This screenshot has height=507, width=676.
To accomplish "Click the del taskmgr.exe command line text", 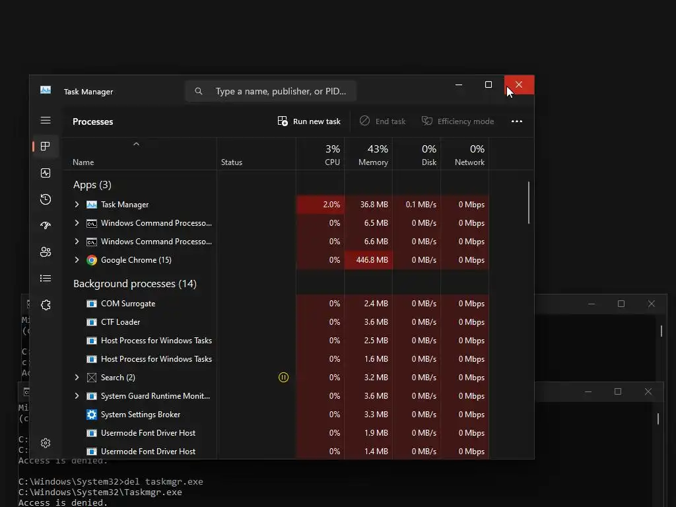I will (164, 481).
